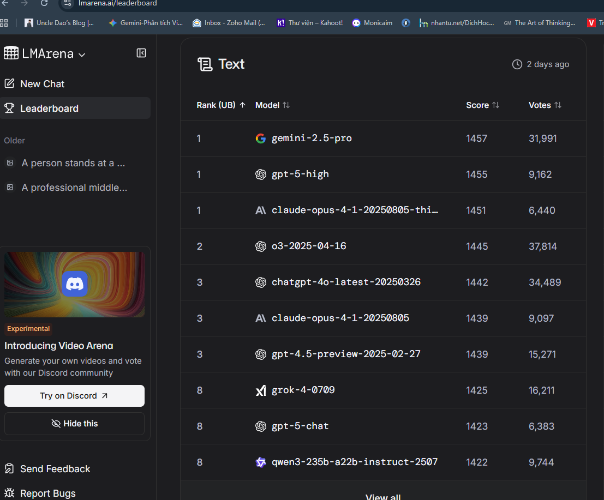Click the OpenAI icon beside gpt-5-high
Viewport: 604px width, 500px height.
pyautogui.click(x=261, y=174)
